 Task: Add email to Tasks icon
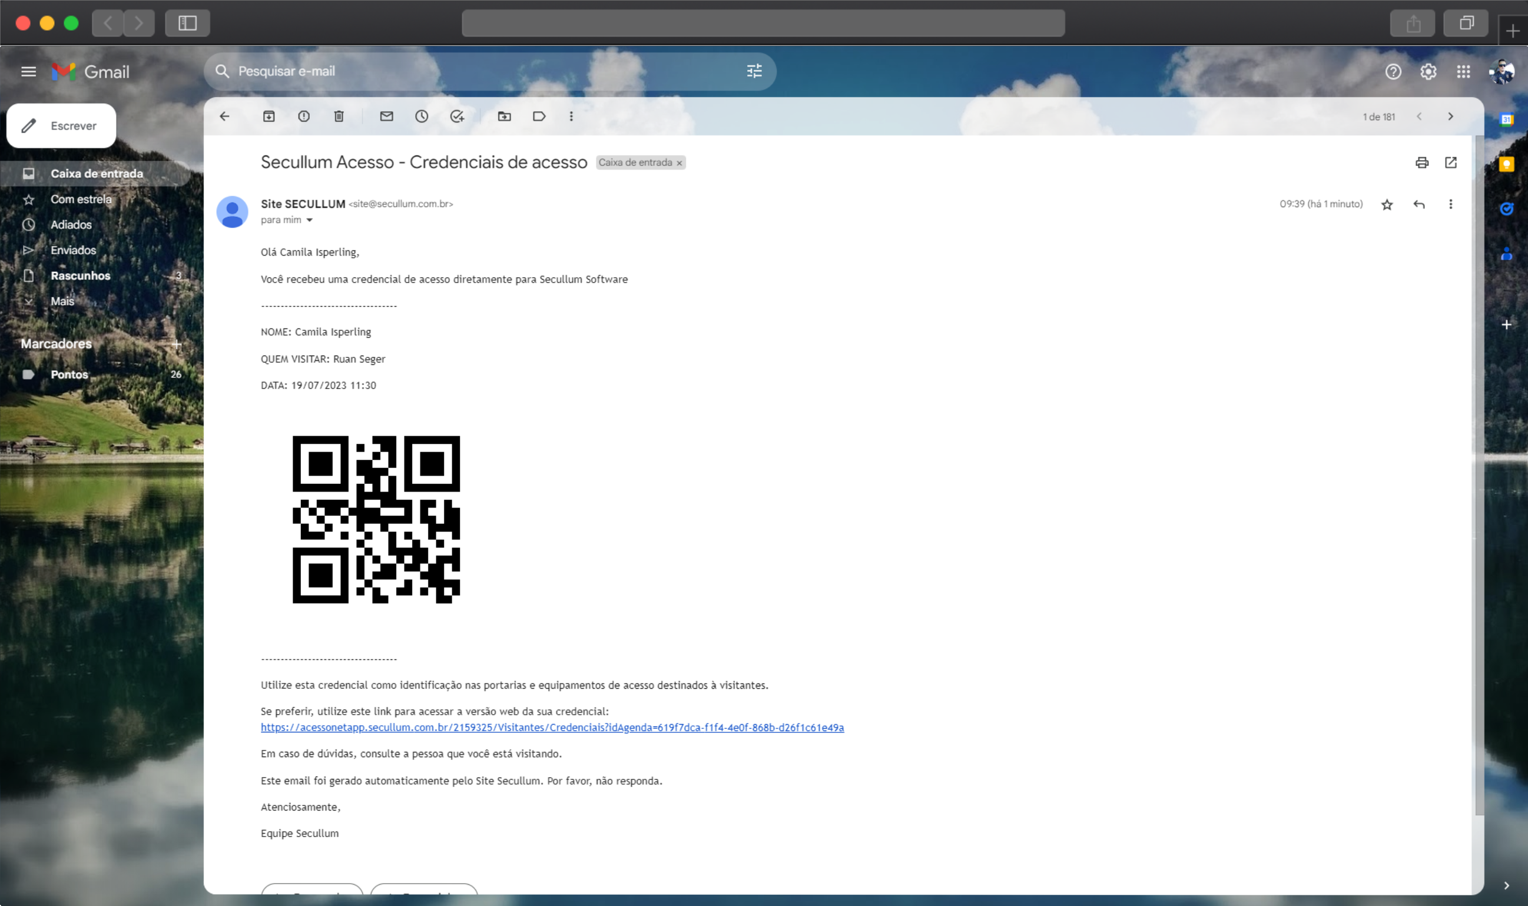click(x=456, y=116)
